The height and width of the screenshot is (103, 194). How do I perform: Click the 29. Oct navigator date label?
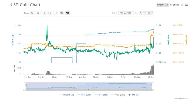[x=96, y=87]
